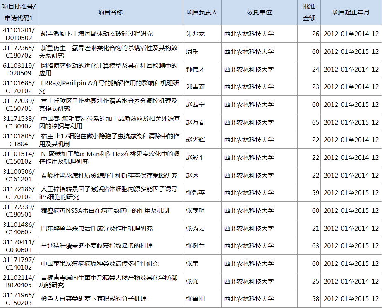Select project number 31101514/C150102
The width and height of the screenshot is (382, 308).
[x=19, y=158]
